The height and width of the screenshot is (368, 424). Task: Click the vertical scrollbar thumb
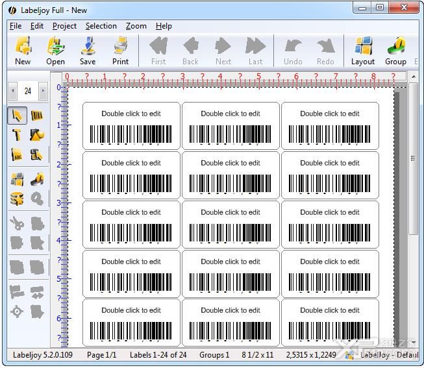[413, 159]
